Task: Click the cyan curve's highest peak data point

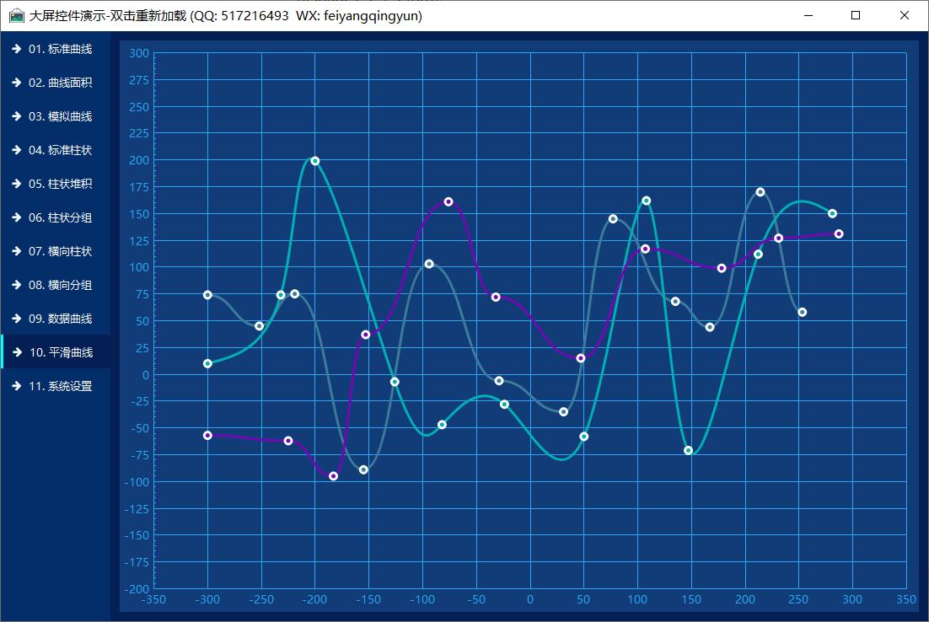Action: [314, 161]
